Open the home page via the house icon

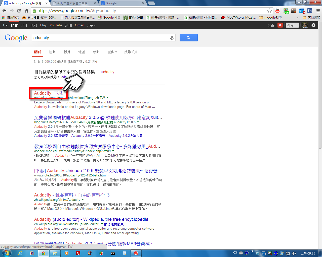click(26, 11)
